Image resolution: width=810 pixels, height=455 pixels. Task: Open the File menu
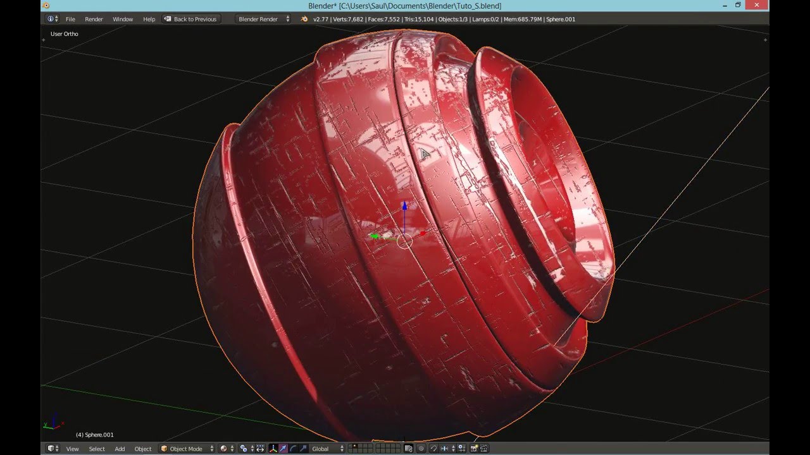point(70,19)
